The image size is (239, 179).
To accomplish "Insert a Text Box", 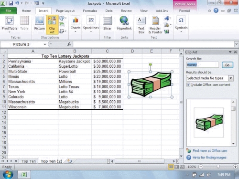I will [x=141, y=25].
